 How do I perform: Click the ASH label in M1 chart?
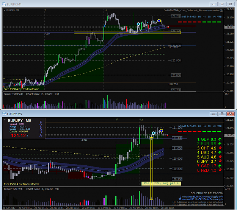point(47,34)
